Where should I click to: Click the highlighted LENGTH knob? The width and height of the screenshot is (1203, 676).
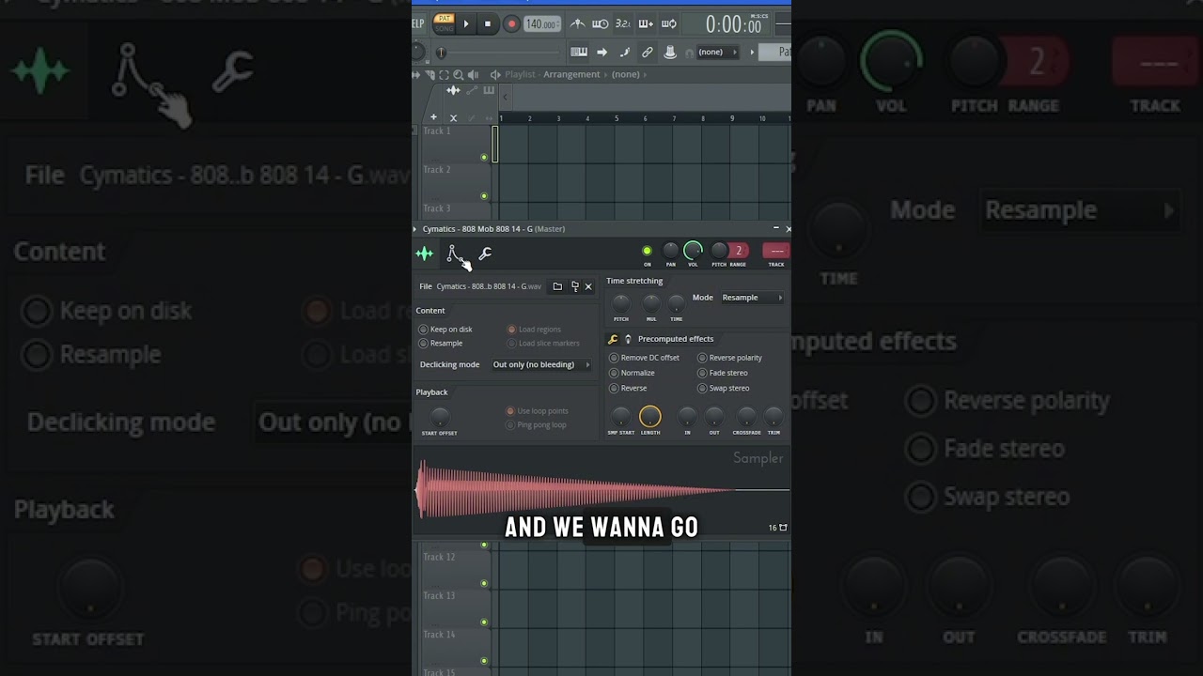coord(650,416)
